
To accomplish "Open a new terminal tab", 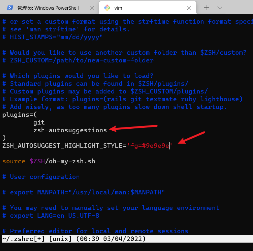I will (x=206, y=7).
